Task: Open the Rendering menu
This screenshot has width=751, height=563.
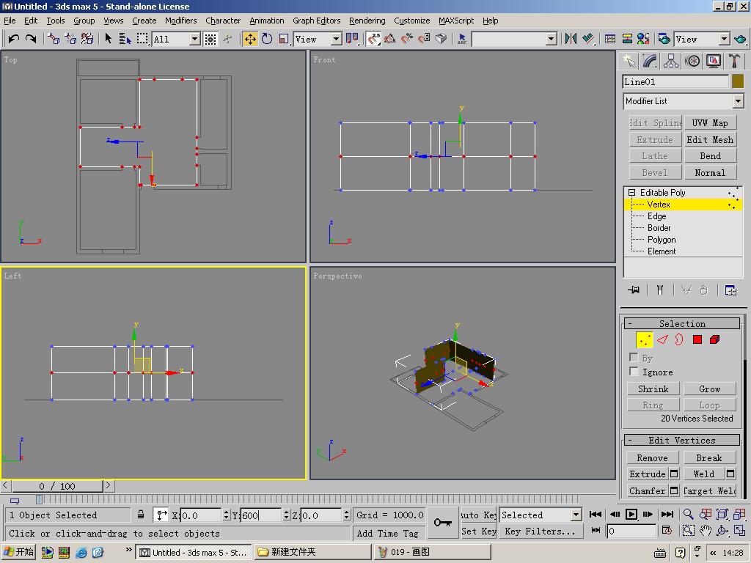Action: [x=367, y=21]
